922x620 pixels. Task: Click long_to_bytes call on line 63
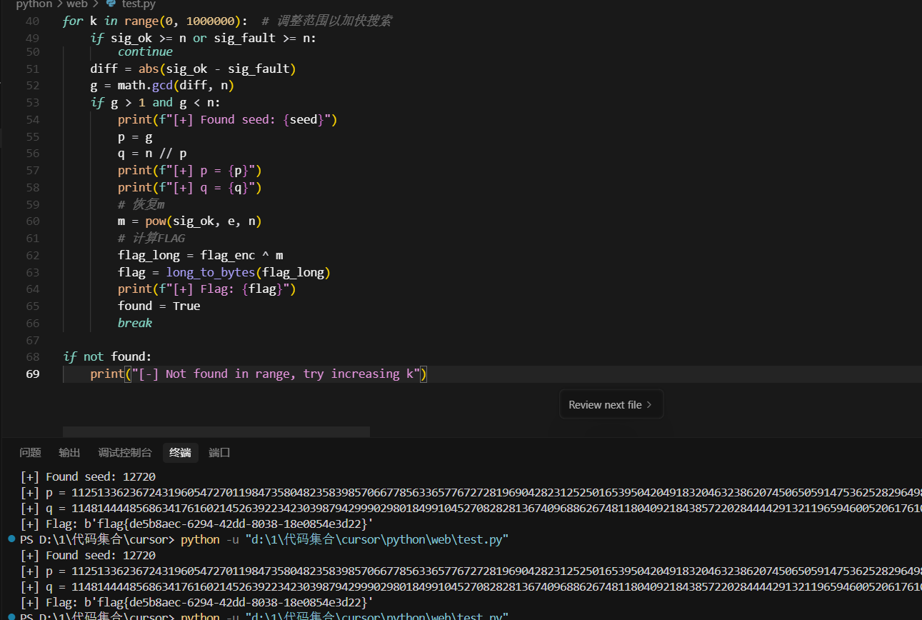point(210,272)
